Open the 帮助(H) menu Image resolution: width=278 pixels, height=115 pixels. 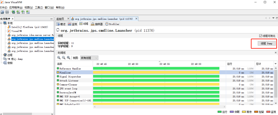pyautogui.click(x=60, y=7)
